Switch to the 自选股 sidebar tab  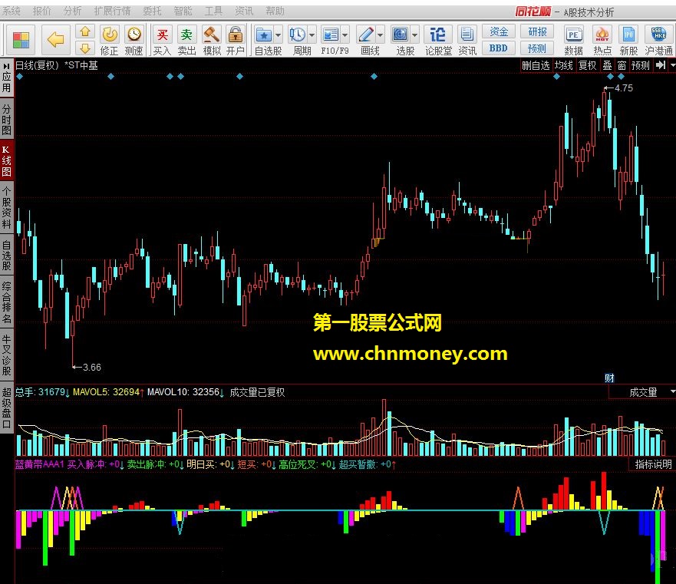coord(6,256)
